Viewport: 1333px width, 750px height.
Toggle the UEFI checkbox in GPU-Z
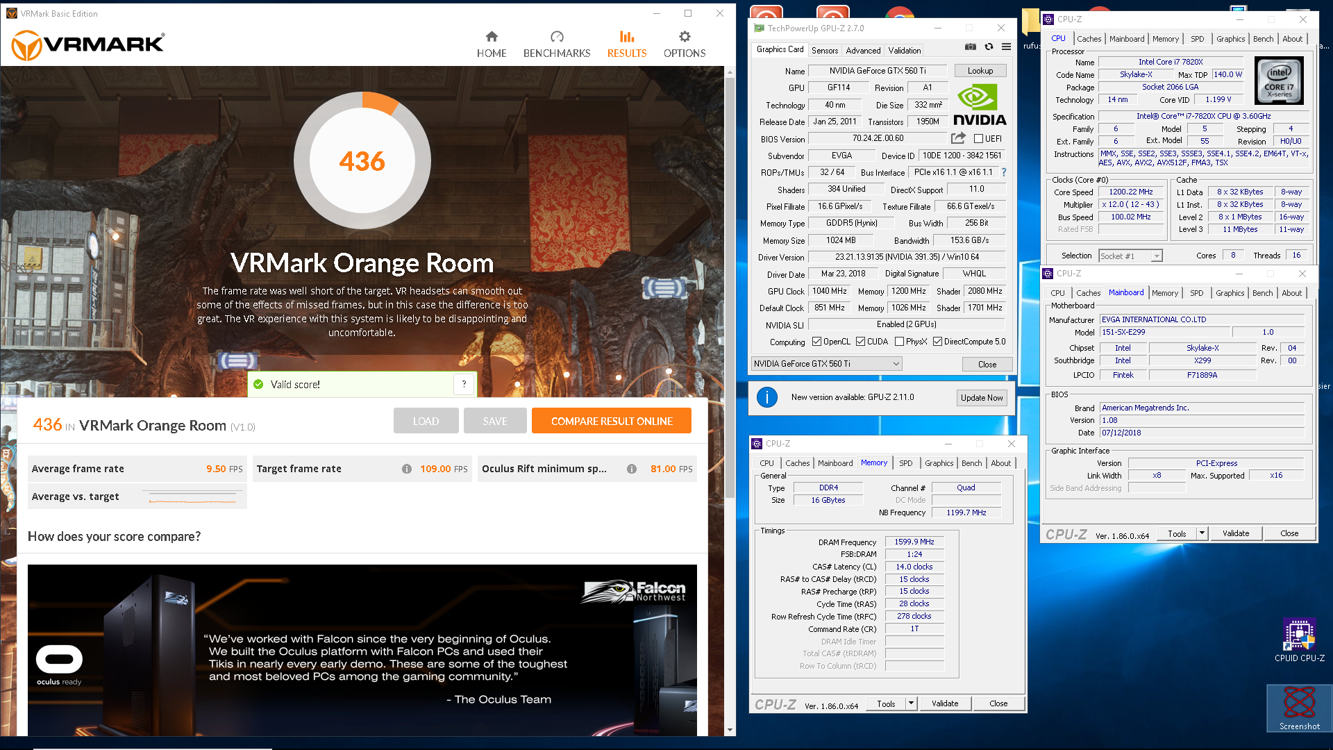(x=978, y=139)
